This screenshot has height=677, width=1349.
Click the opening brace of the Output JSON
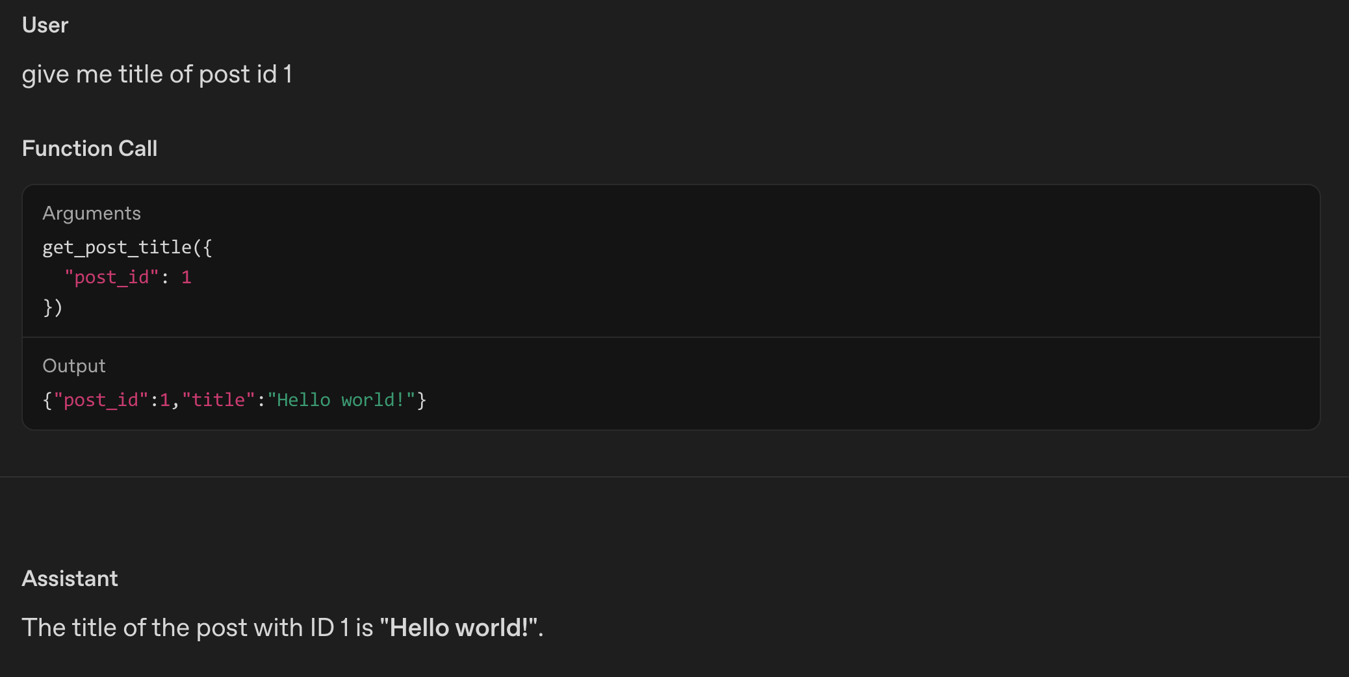click(47, 400)
